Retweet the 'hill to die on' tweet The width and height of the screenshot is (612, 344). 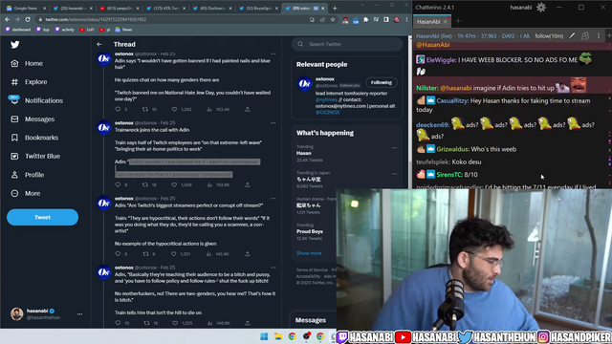pyautogui.click(x=146, y=323)
